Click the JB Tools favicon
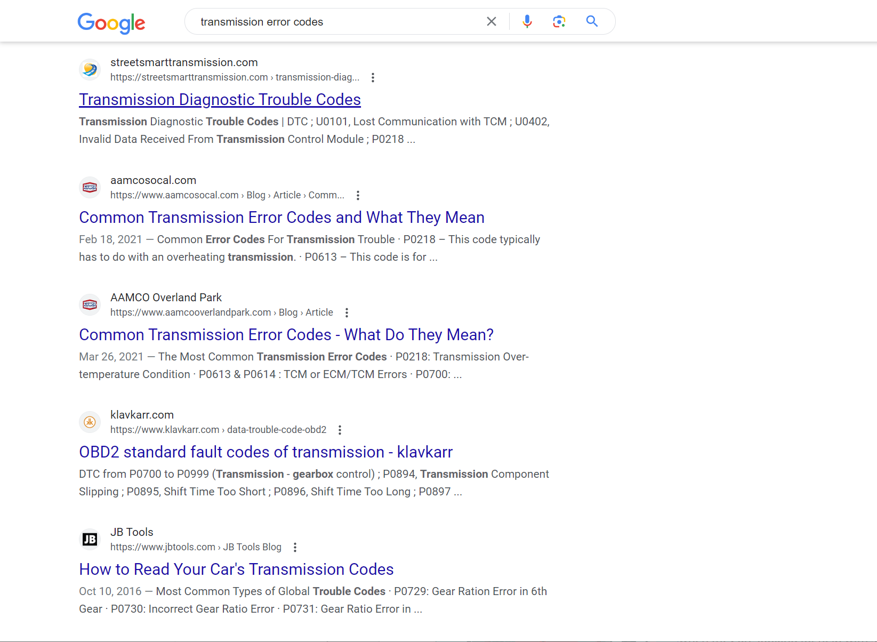The image size is (877, 642). point(90,540)
